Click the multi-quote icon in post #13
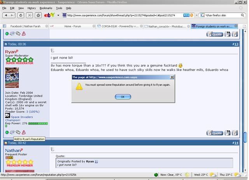The image size is (249, 180). [228, 133]
